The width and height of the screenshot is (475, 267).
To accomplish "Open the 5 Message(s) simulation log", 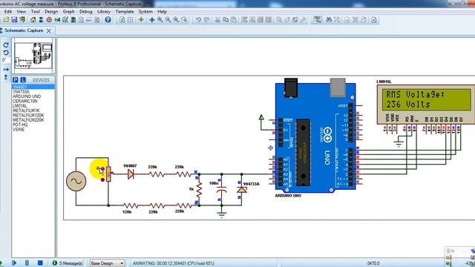I will click(x=68, y=263).
